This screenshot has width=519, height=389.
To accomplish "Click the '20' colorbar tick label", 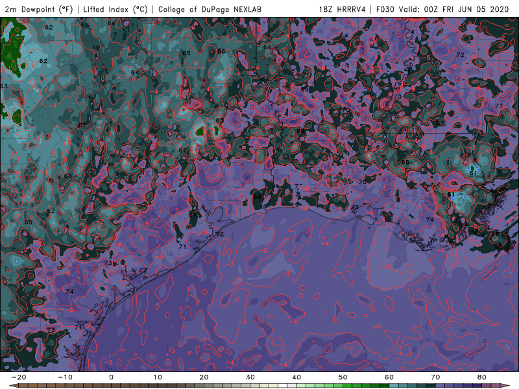I will tap(204, 377).
